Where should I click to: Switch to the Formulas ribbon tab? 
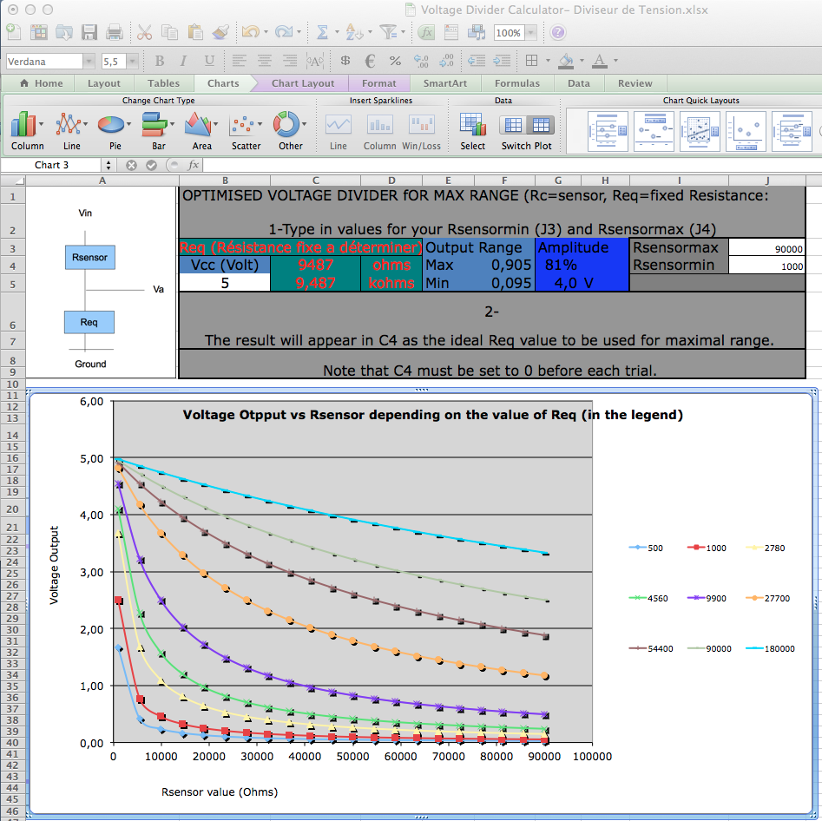click(516, 83)
